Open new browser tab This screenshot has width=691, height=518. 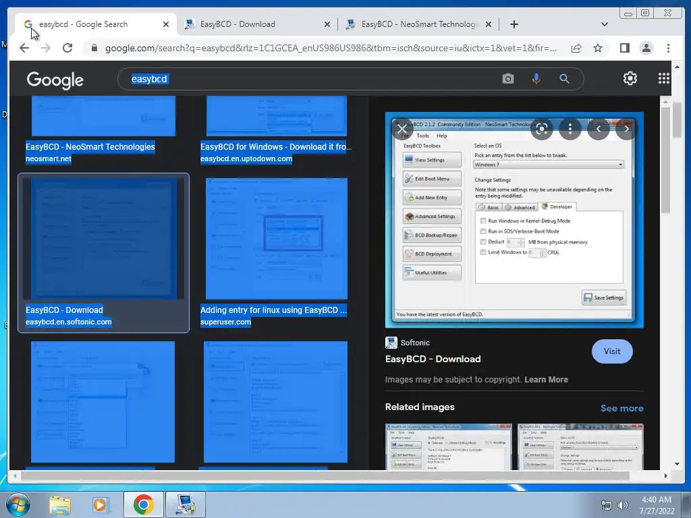pyautogui.click(x=514, y=24)
